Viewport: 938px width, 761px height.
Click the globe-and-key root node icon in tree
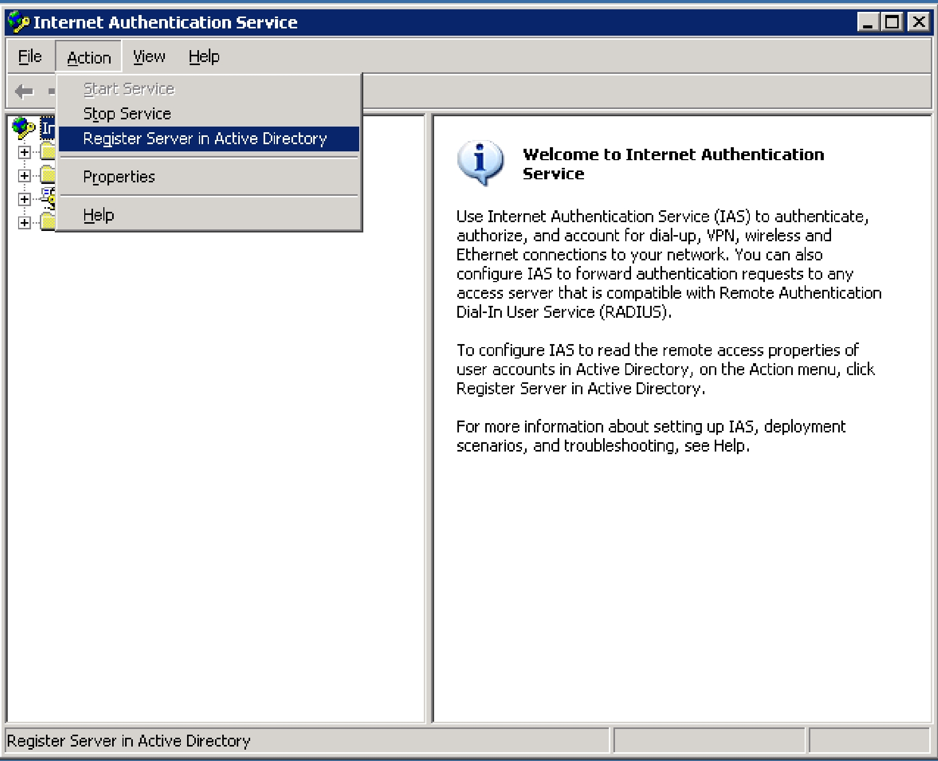(23, 128)
